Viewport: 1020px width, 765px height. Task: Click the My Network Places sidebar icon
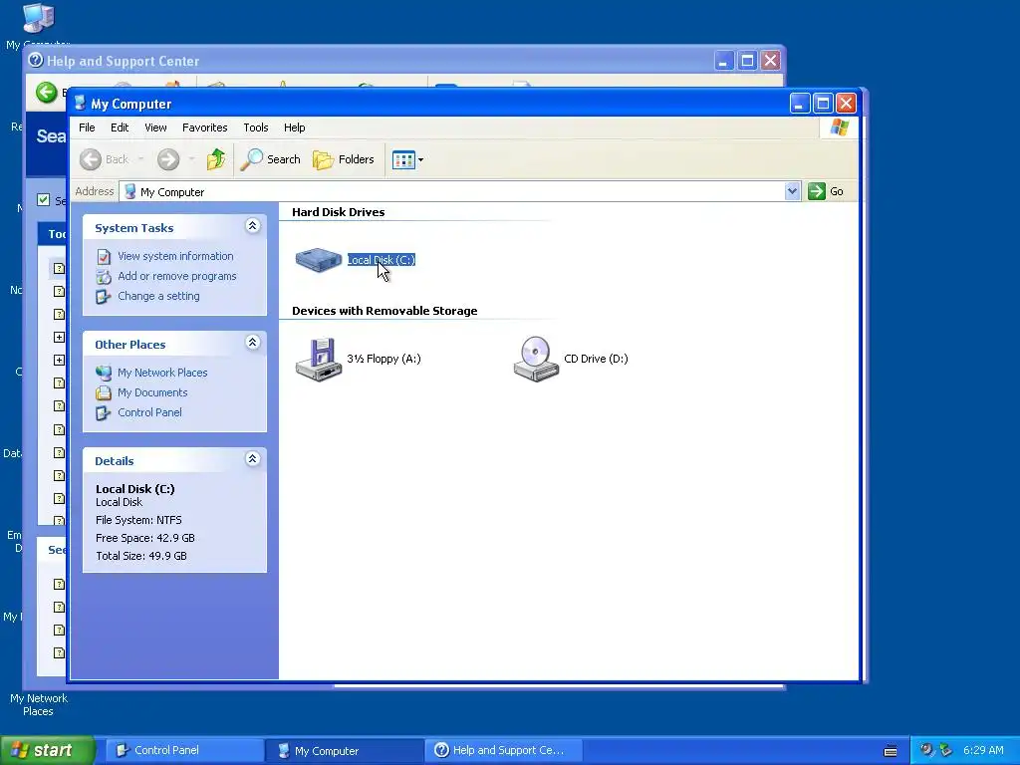click(104, 373)
